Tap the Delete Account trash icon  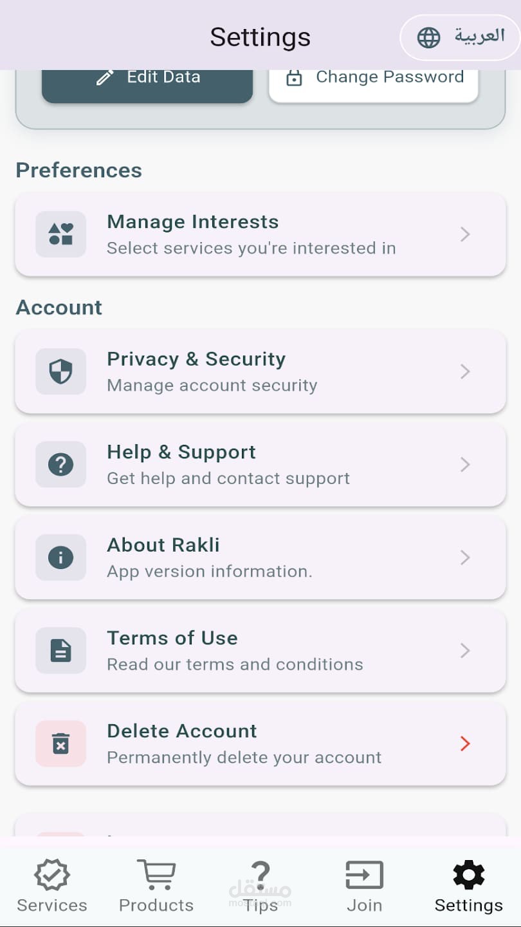(60, 744)
